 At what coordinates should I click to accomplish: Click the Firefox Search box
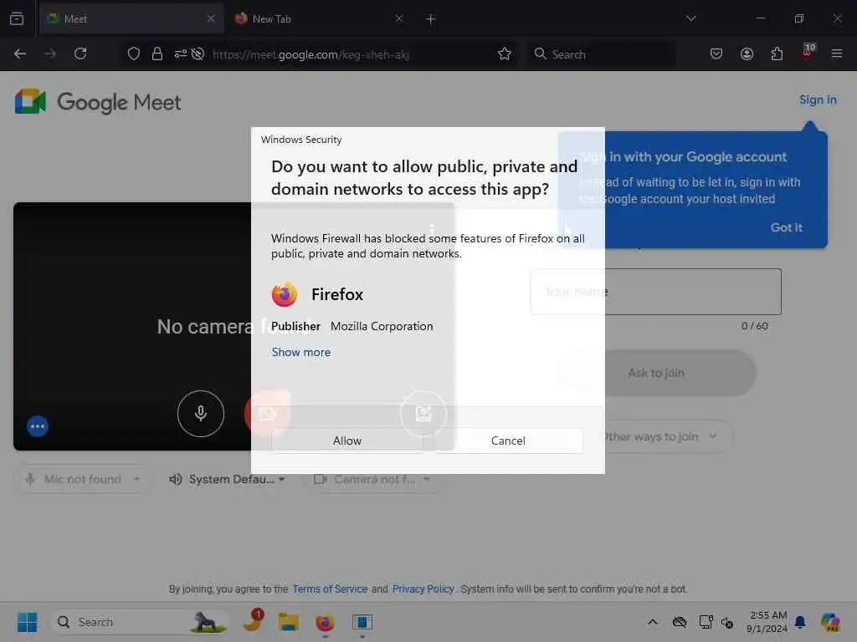(601, 54)
